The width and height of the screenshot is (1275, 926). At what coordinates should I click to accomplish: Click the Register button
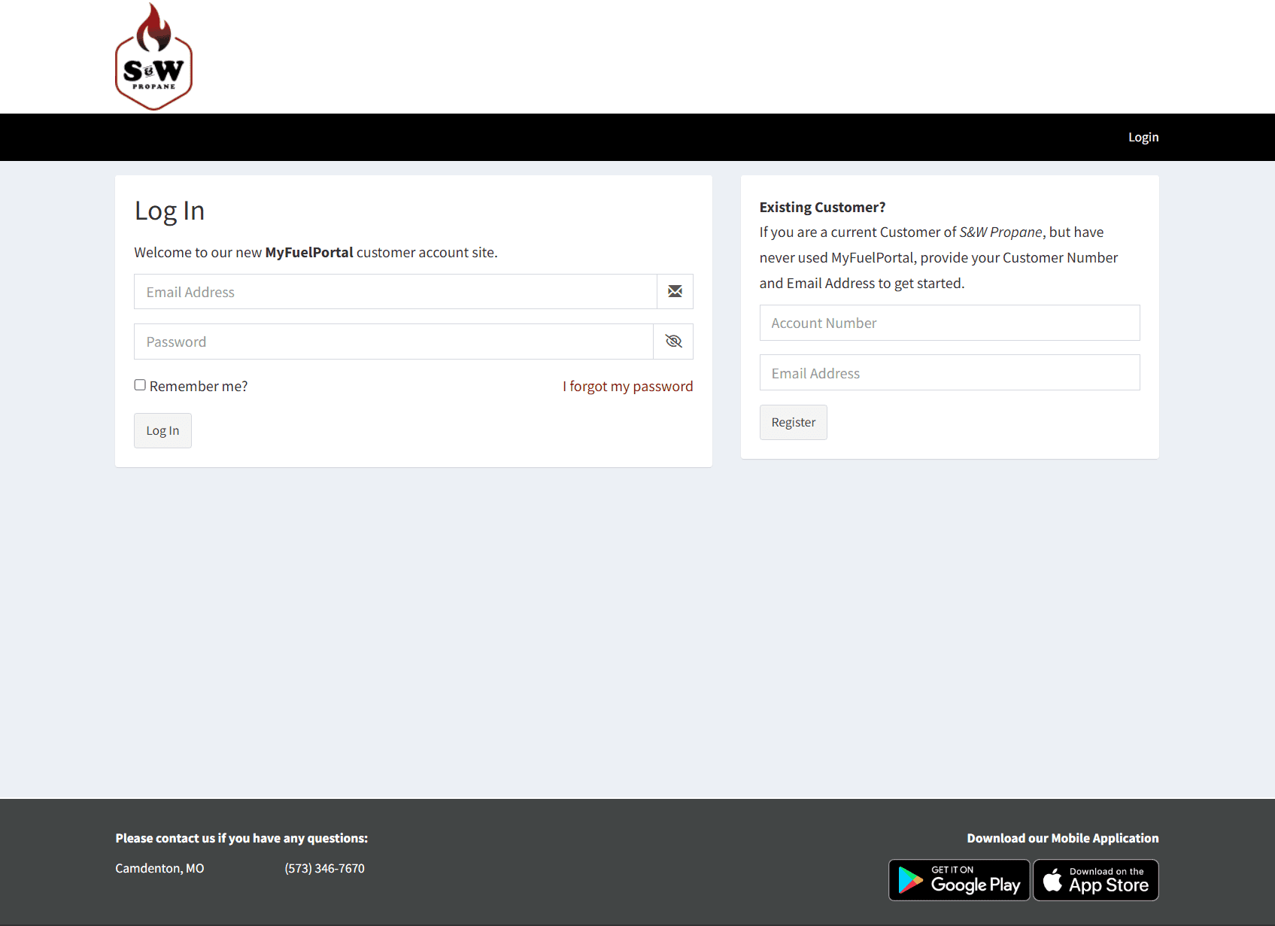pos(793,422)
